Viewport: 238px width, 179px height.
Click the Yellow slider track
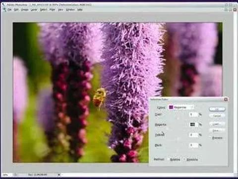click(x=178, y=139)
